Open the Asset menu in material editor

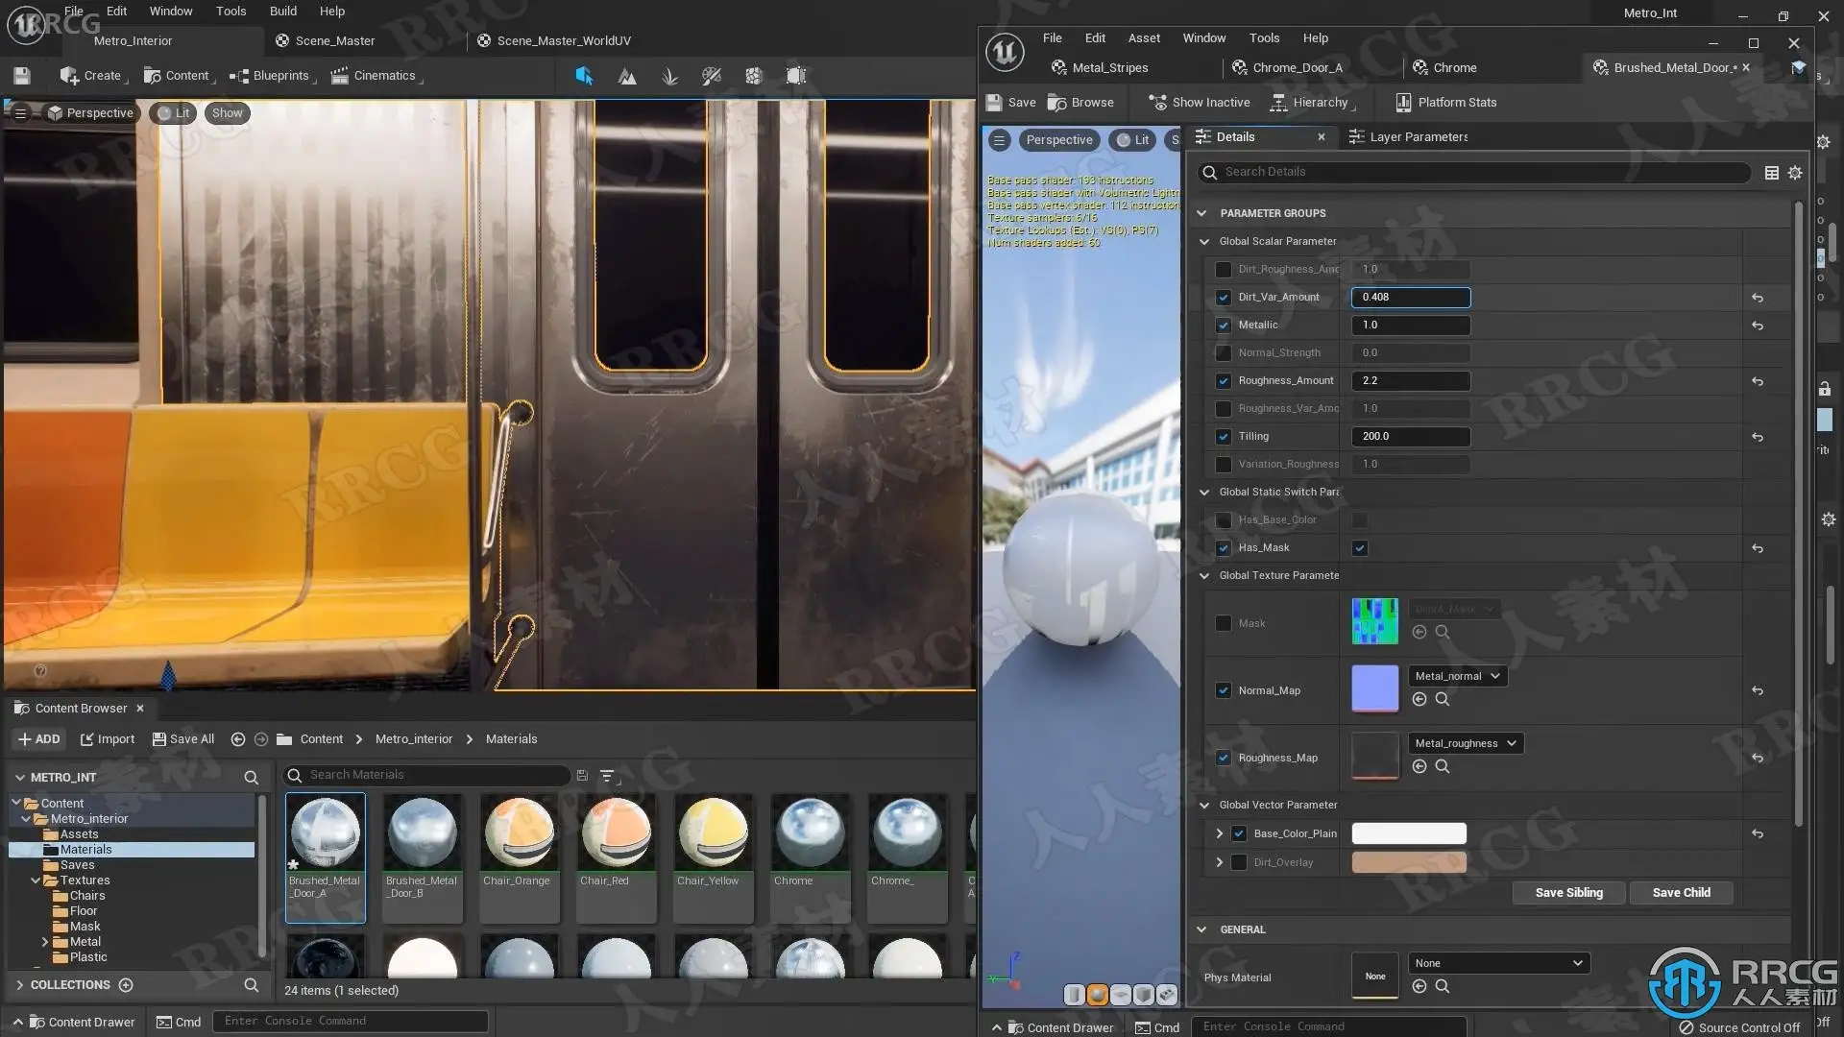[x=1143, y=38]
